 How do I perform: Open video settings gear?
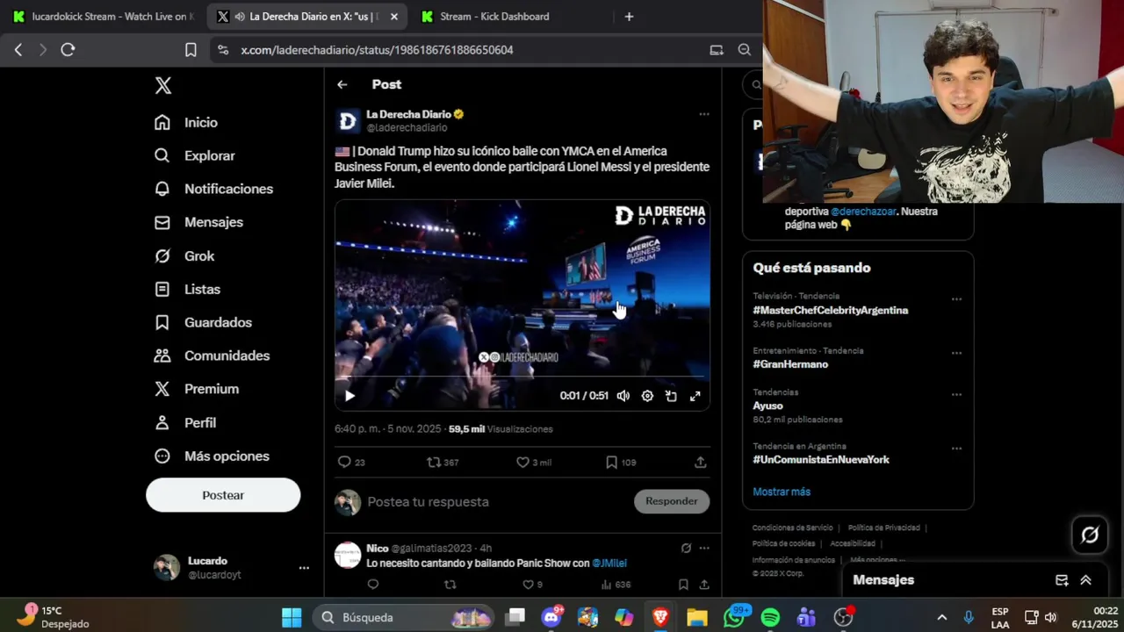coord(647,396)
